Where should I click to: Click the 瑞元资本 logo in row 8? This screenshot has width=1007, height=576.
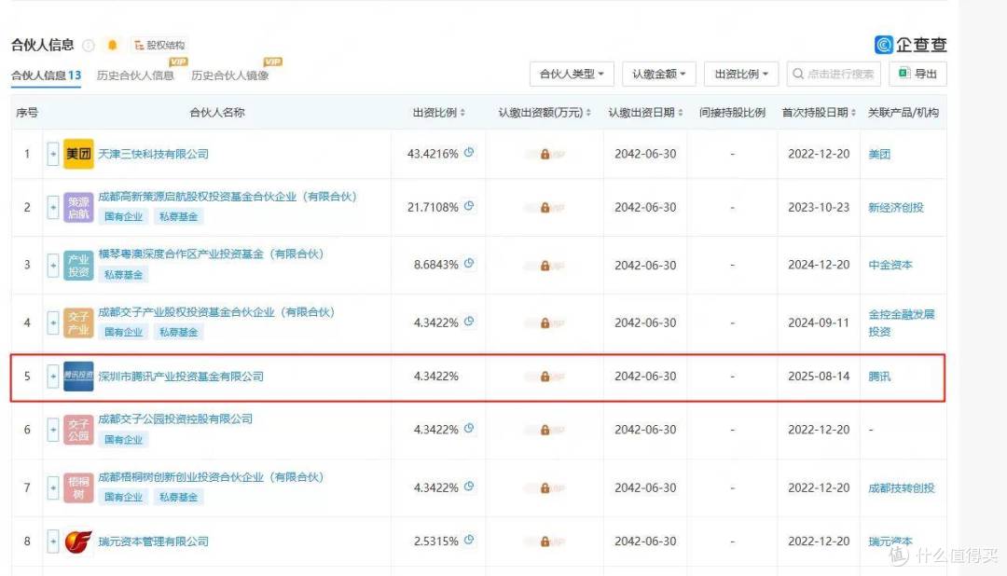click(x=78, y=542)
